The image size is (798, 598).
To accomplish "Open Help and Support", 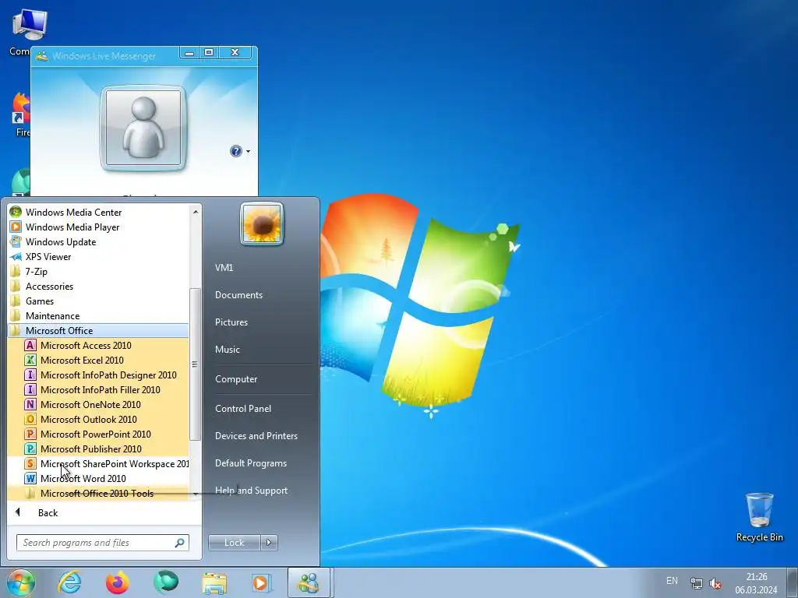I will [252, 491].
